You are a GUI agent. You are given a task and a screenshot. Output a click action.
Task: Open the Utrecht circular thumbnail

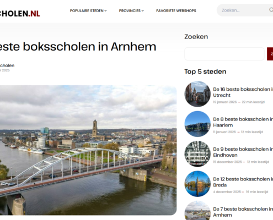pyautogui.click(x=197, y=94)
